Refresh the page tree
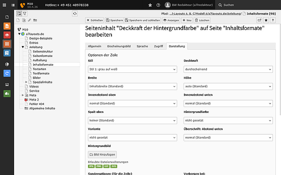 click(x=75, y=14)
